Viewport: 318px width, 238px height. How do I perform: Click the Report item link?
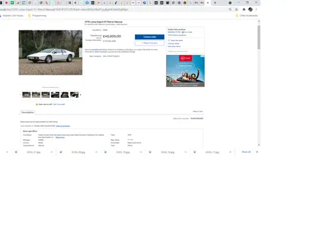click(198, 111)
